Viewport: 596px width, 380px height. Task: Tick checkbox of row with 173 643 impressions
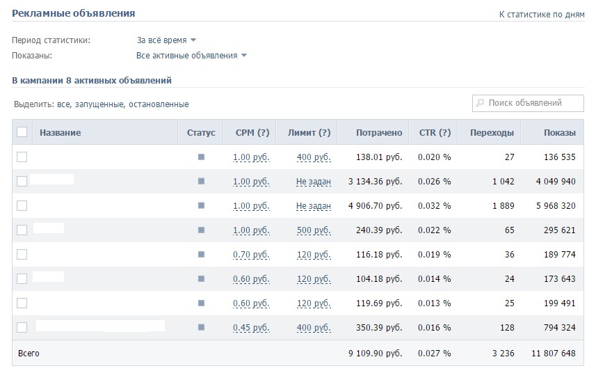point(22,278)
